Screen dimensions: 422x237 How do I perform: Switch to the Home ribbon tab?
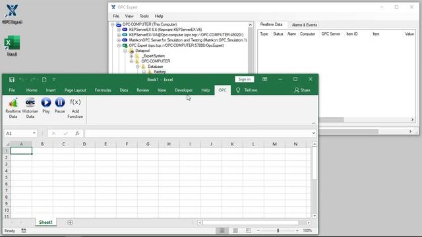coord(32,90)
